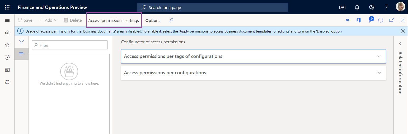Click the Search for a page box
The width and height of the screenshot is (408, 134).
(x=213, y=7)
